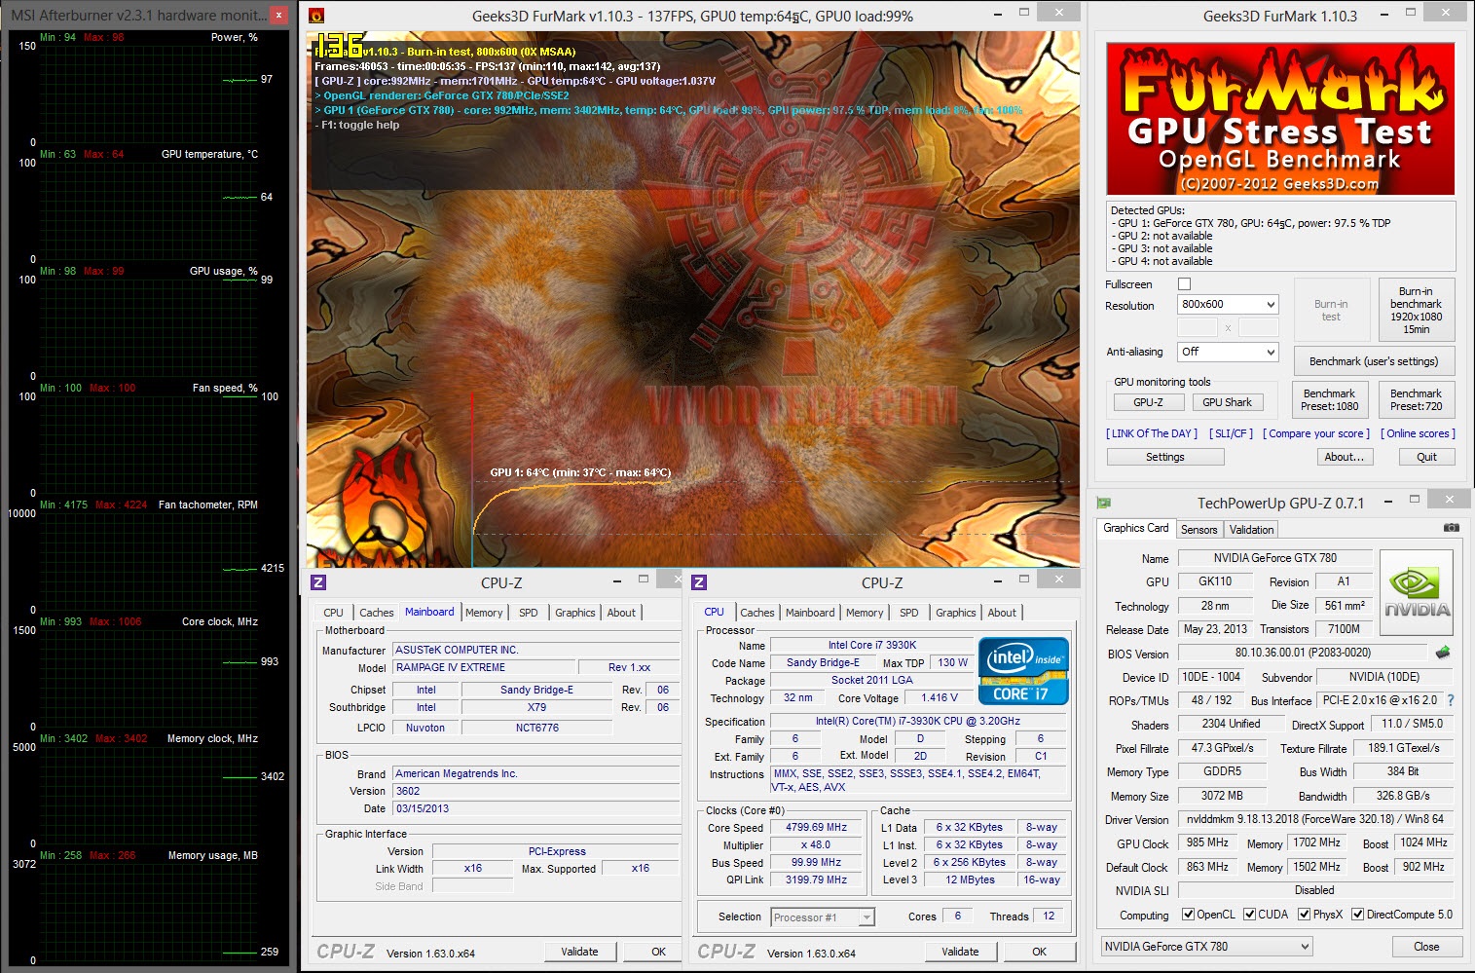This screenshot has height=973, width=1475.
Task: Open the Memory tab in Mainboard CPU-Z window
Action: click(x=484, y=613)
